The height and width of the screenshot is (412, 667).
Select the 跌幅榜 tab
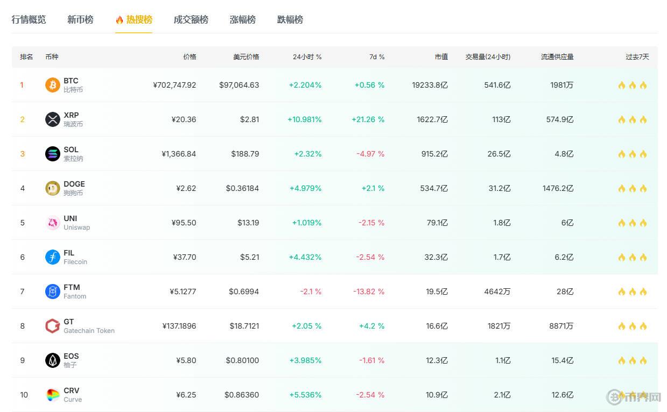(x=290, y=20)
